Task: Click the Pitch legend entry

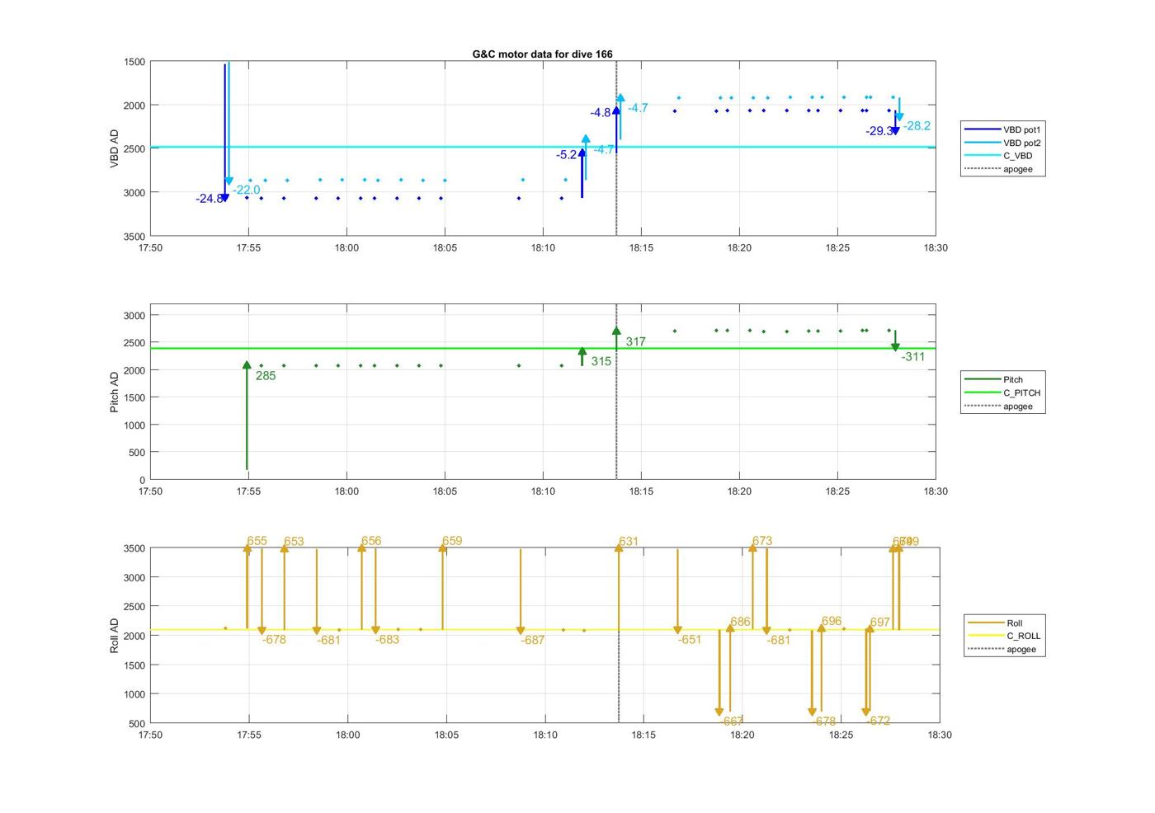Action: click(994, 380)
